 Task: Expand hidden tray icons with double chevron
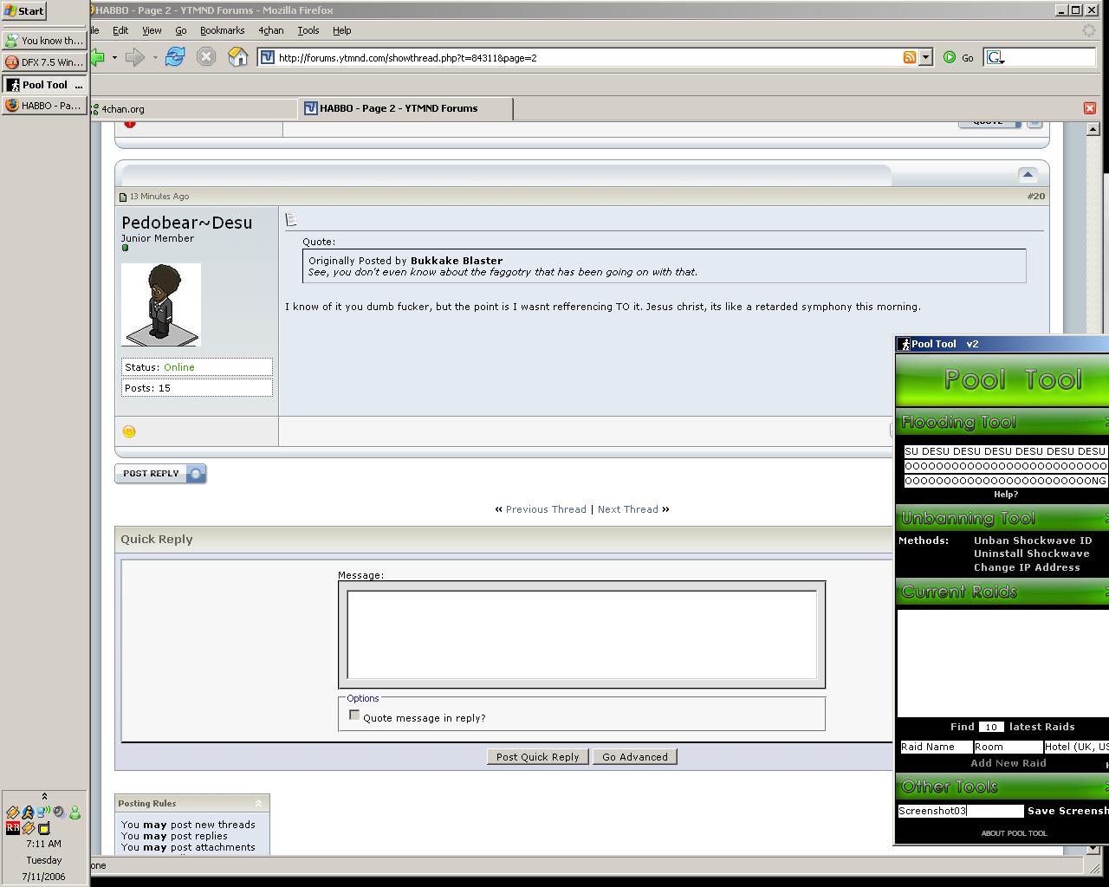point(44,796)
